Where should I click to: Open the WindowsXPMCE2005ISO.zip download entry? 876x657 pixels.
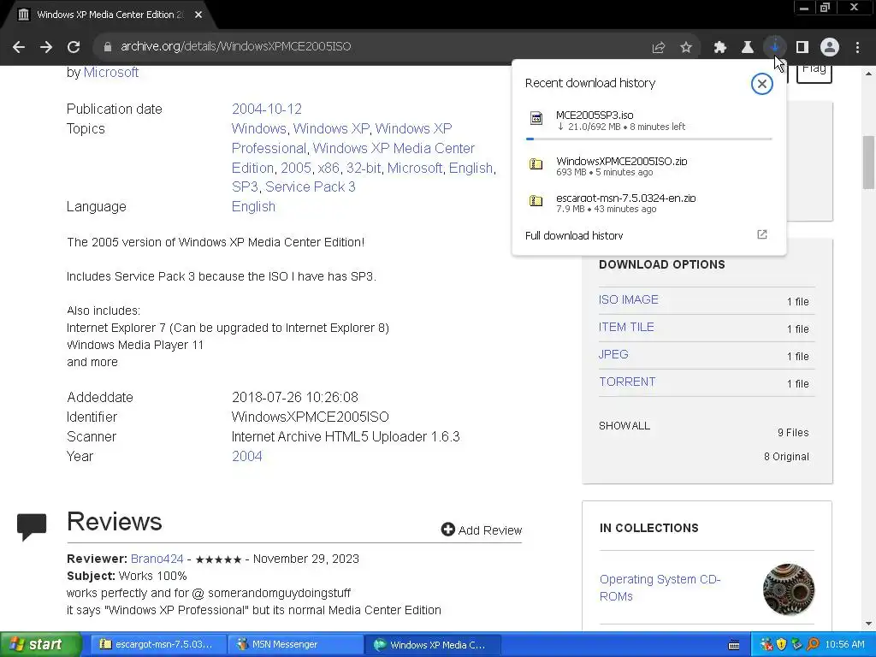[648, 166]
